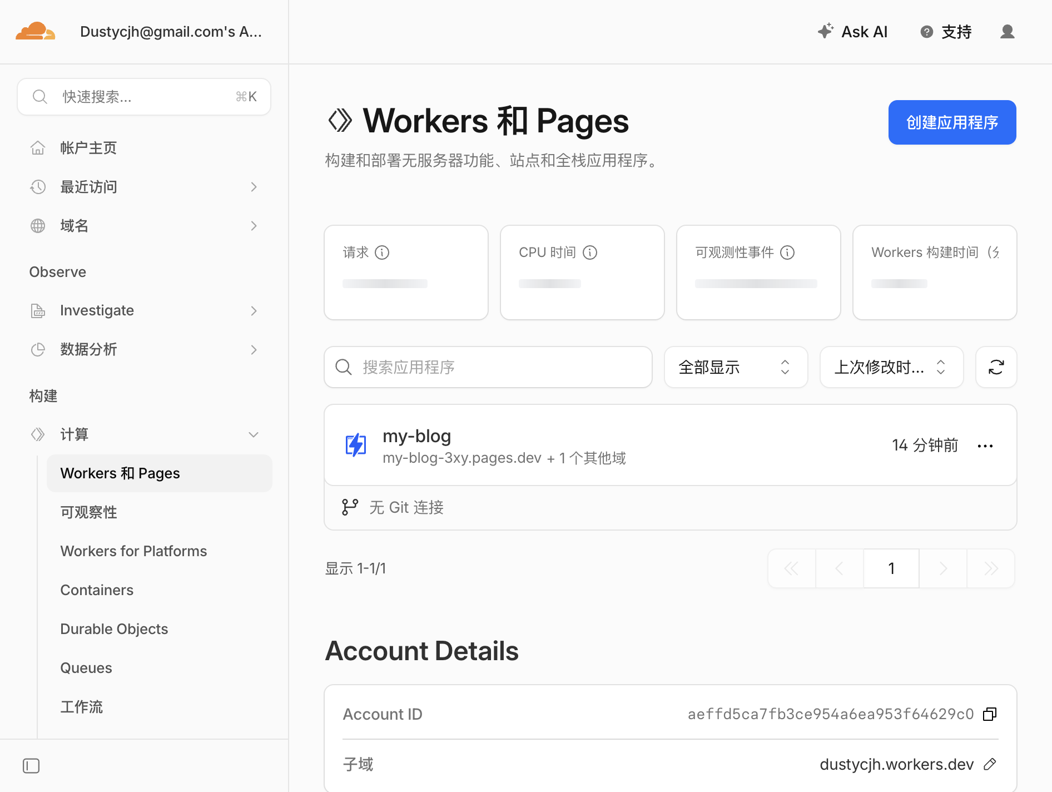Click the globe icon beside 域名

click(x=38, y=226)
